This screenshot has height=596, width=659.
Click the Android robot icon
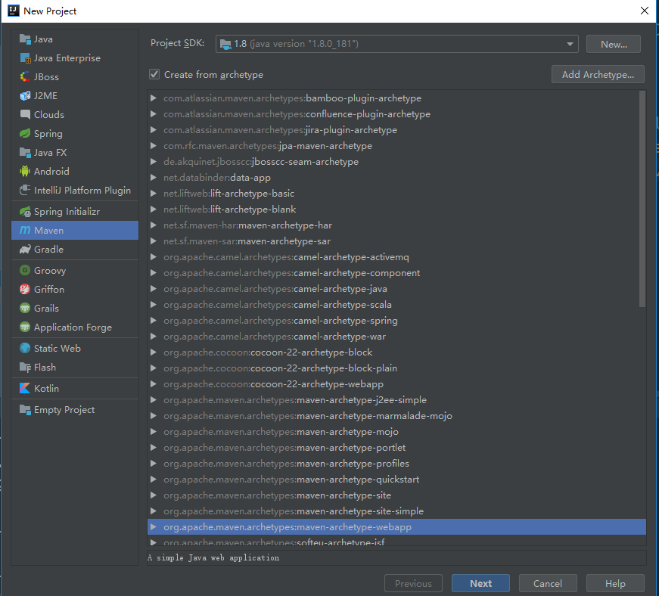coord(25,172)
